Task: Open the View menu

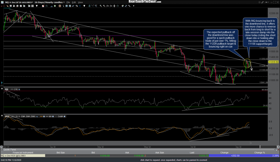Action: (80, 2)
